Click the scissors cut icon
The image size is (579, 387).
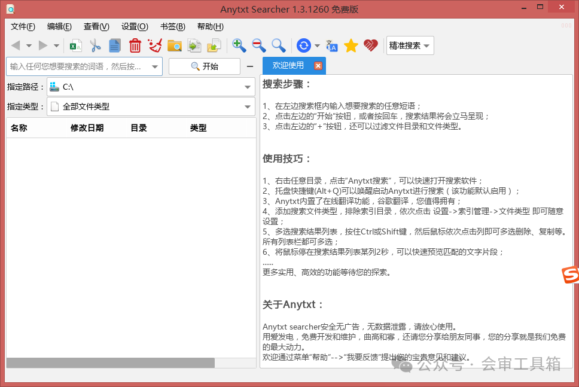[95, 45]
